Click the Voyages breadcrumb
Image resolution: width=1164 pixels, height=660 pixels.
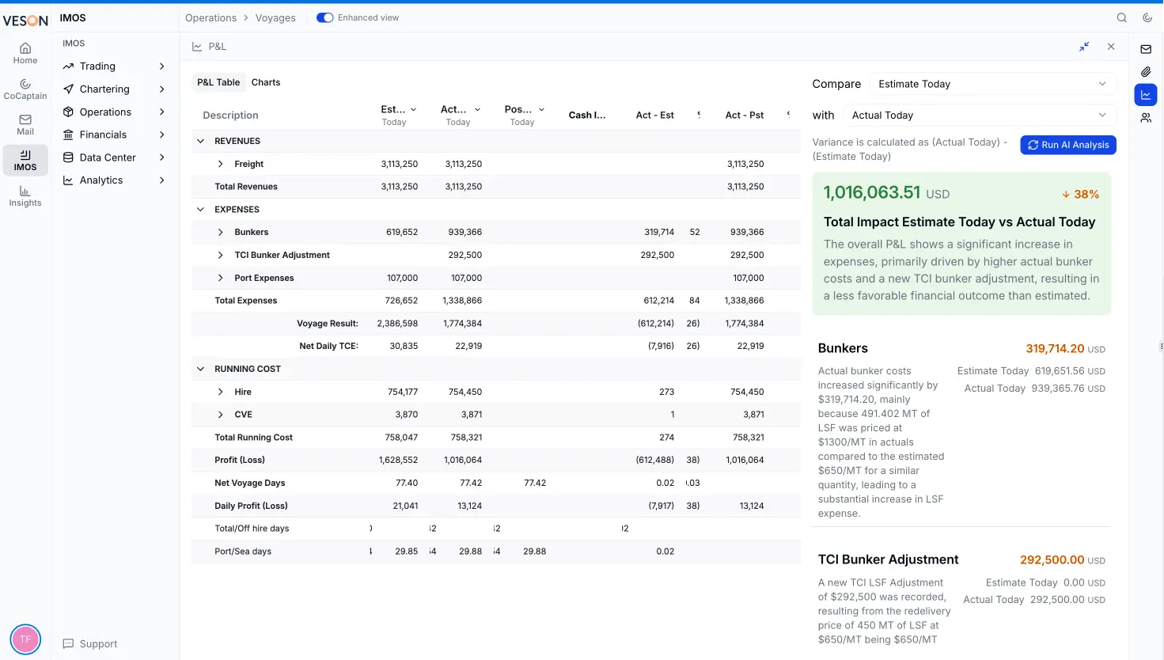(275, 17)
